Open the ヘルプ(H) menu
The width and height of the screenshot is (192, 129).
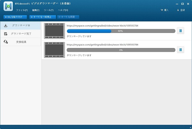[x=63, y=10]
